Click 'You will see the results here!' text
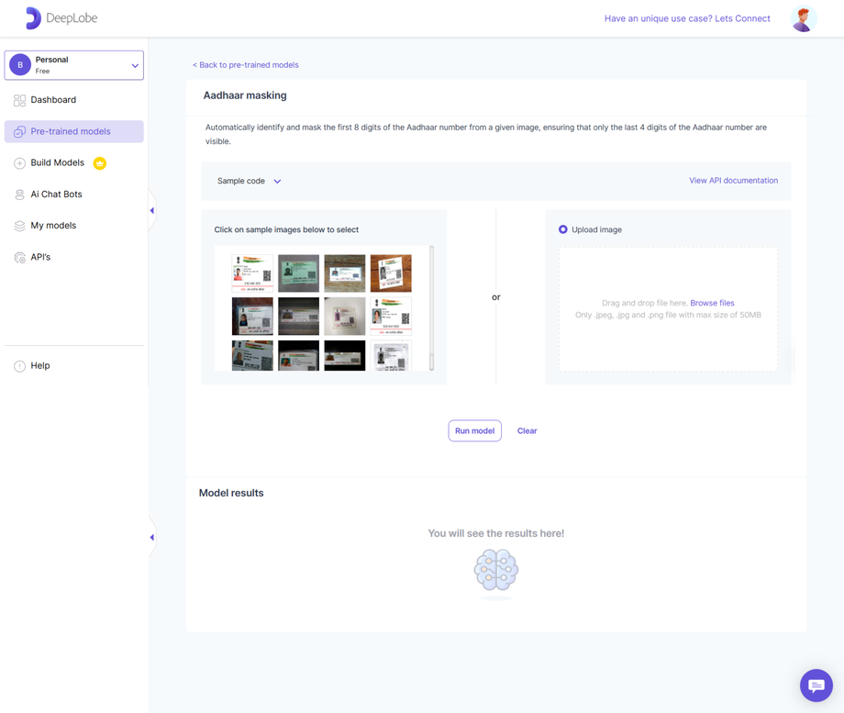This screenshot has width=844, height=713. (x=495, y=533)
